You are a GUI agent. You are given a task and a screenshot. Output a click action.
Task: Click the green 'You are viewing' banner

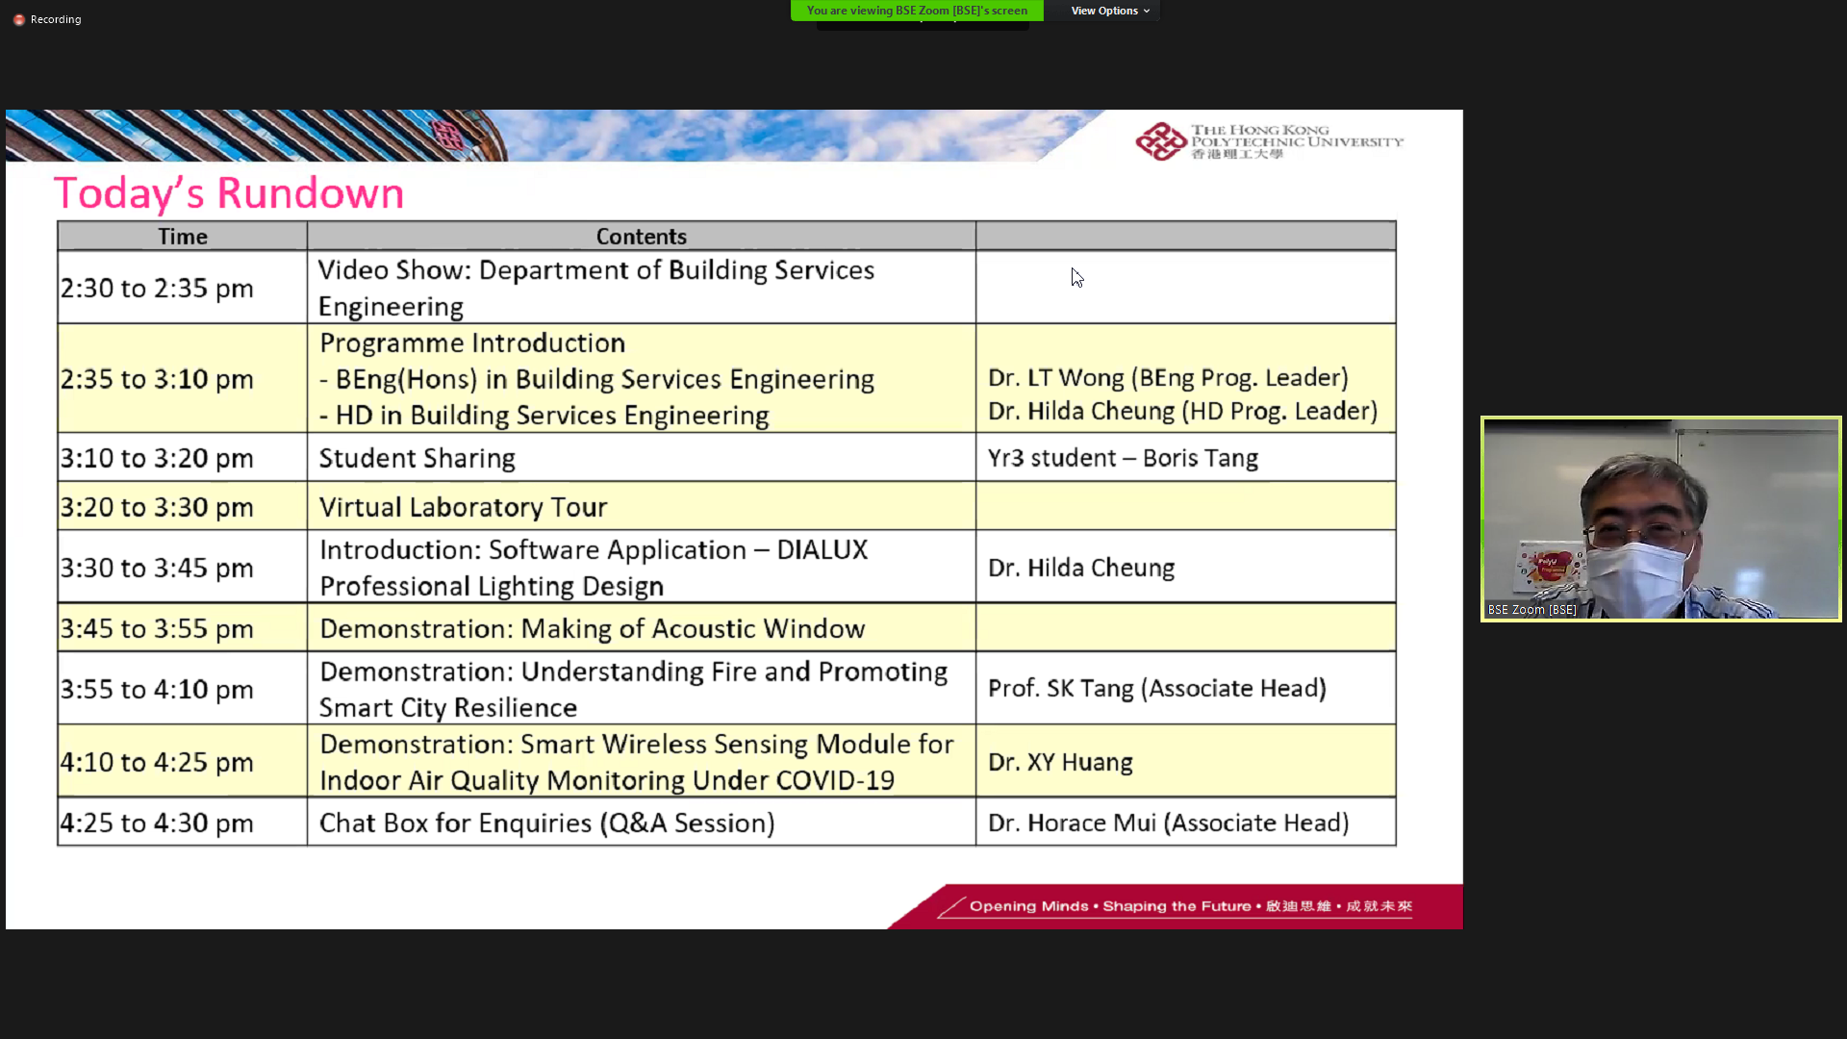click(916, 11)
